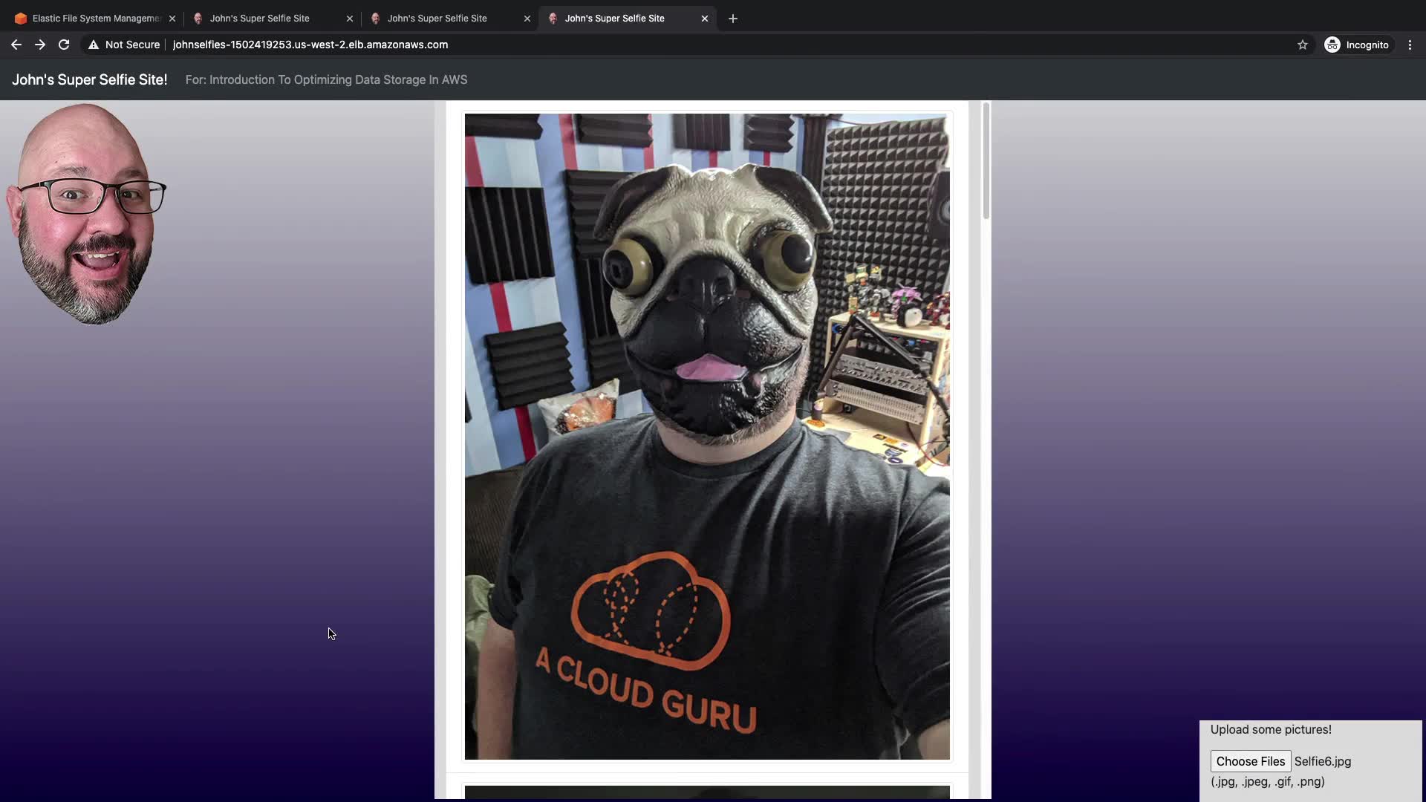Close the active Selfie Site tab
The height and width of the screenshot is (802, 1426).
pyautogui.click(x=705, y=19)
